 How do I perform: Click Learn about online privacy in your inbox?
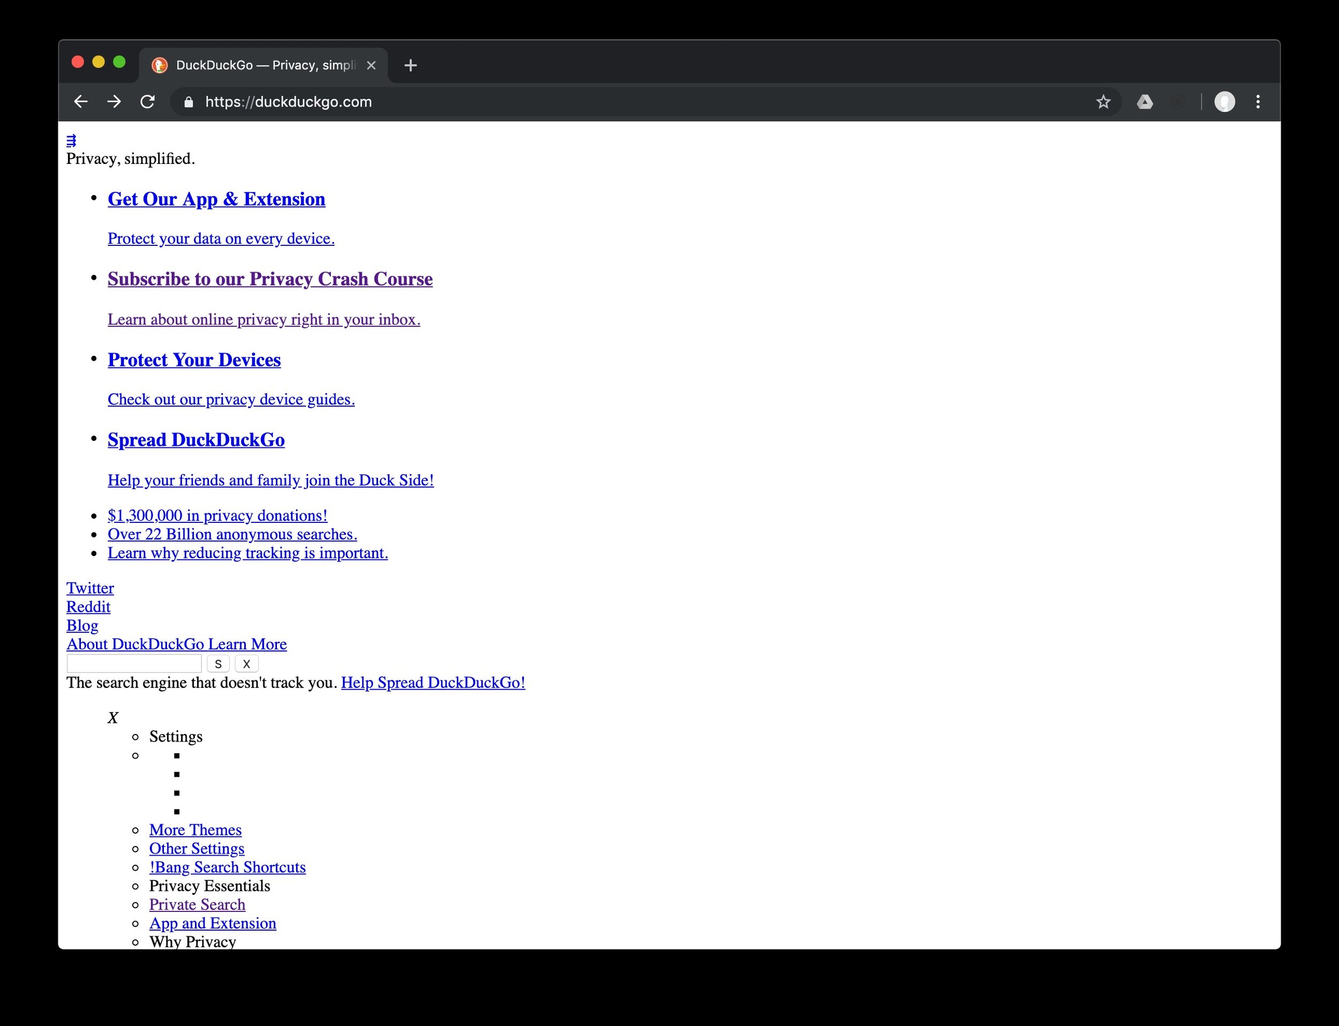[264, 319]
